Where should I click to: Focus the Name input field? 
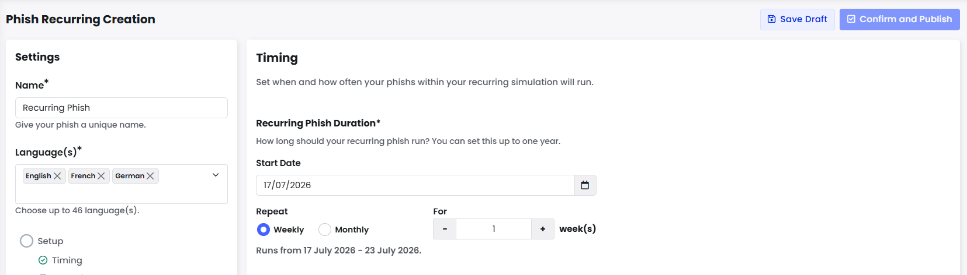(x=122, y=108)
